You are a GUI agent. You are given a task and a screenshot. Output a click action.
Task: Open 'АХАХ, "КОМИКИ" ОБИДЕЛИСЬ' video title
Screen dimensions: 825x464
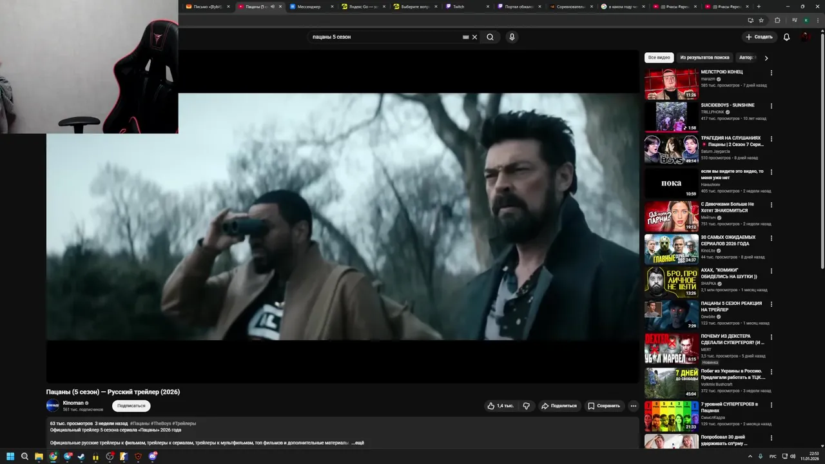pyautogui.click(x=729, y=273)
